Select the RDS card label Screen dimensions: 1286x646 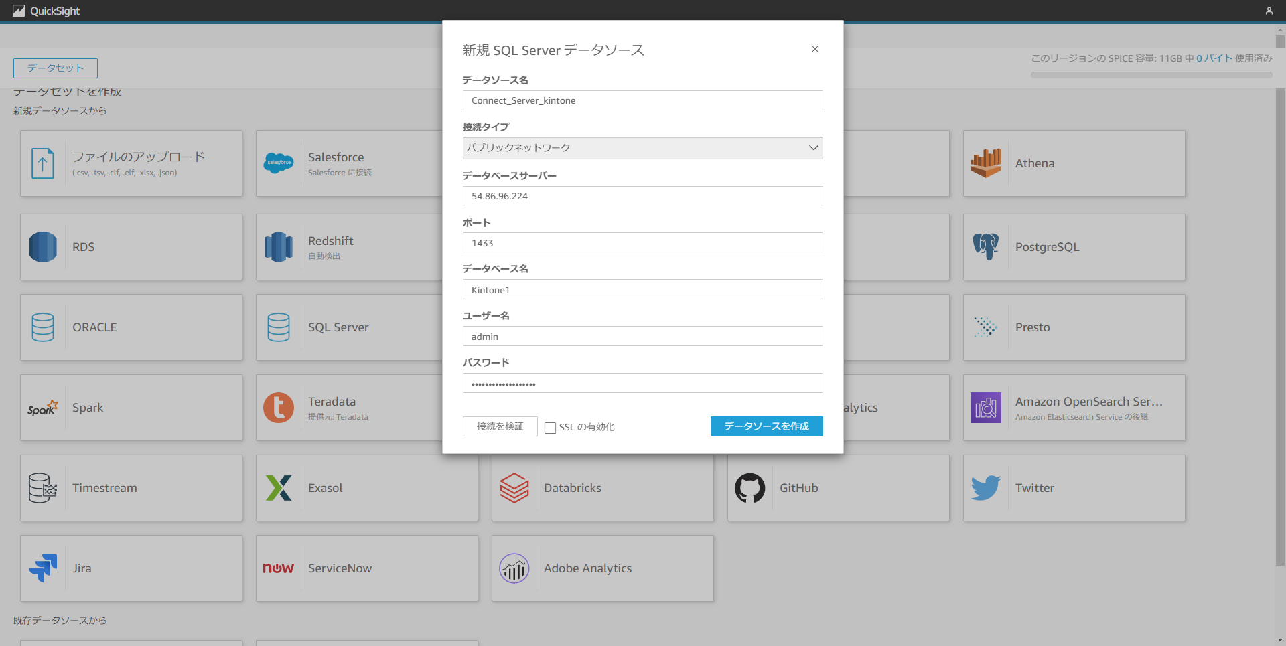click(x=84, y=247)
